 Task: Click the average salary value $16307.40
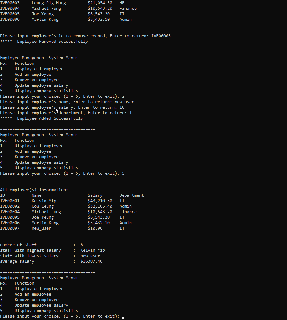point(91,261)
